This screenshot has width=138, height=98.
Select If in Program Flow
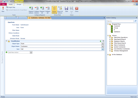(114, 30)
